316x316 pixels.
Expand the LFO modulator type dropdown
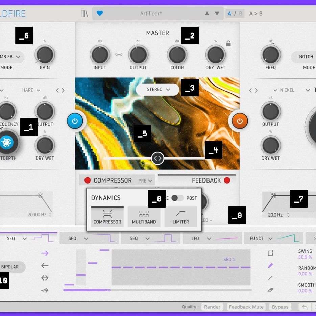pos(203,238)
